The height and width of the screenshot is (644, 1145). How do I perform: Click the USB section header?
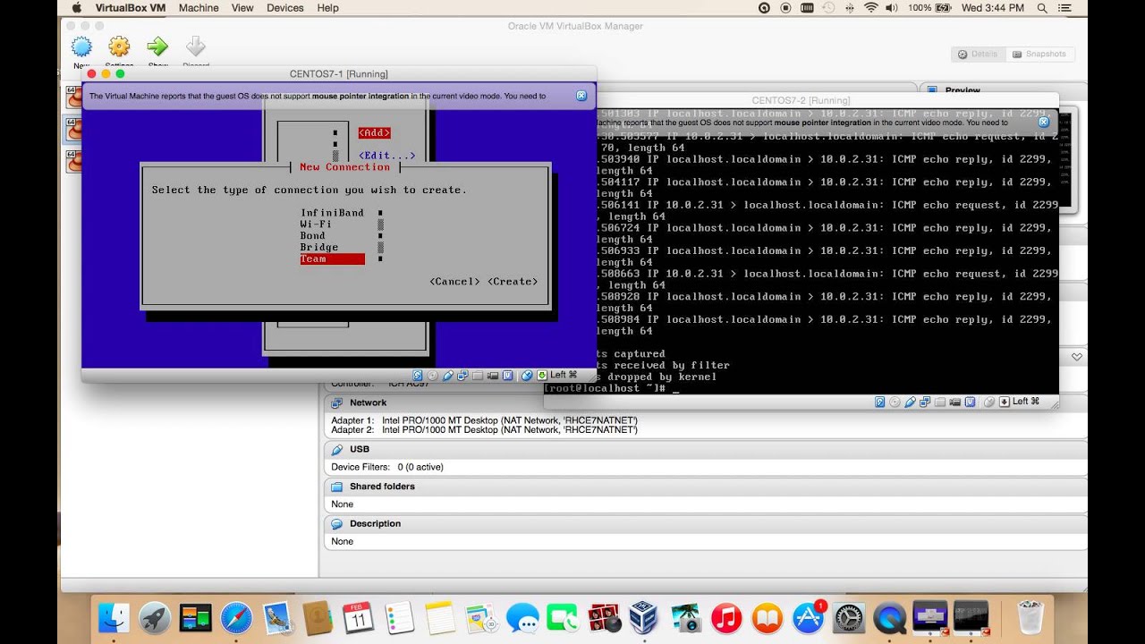pos(359,449)
